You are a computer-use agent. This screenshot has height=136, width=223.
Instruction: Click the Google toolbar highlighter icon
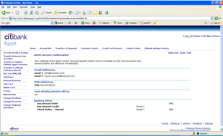(x=155, y=23)
